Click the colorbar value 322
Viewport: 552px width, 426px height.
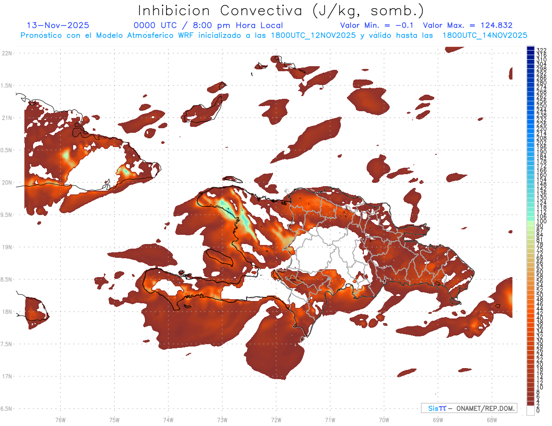pos(541,50)
